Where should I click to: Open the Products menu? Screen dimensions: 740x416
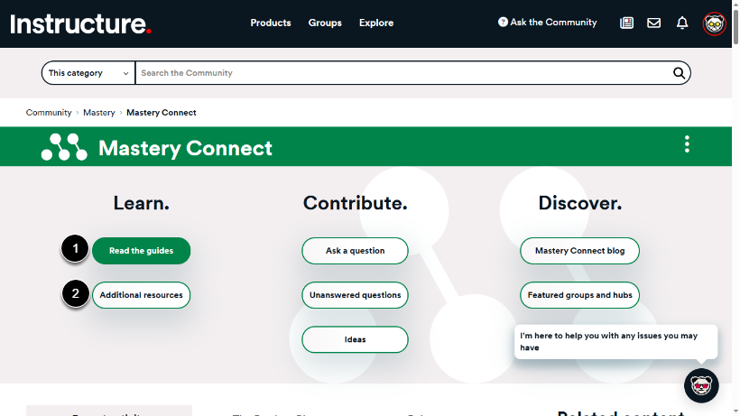click(x=271, y=23)
